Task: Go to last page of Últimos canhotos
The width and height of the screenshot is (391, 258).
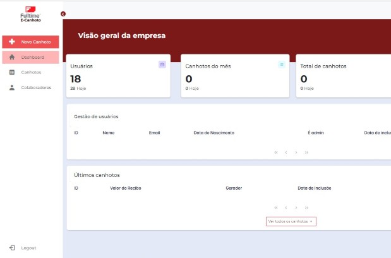Action: click(306, 207)
